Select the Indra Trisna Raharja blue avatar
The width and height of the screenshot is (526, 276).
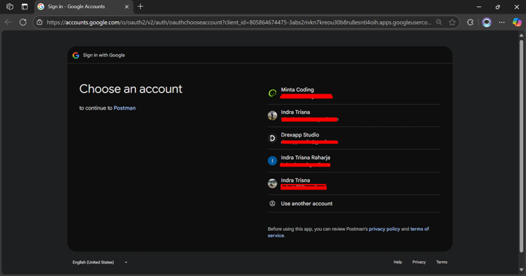pyautogui.click(x=273, y=161)
